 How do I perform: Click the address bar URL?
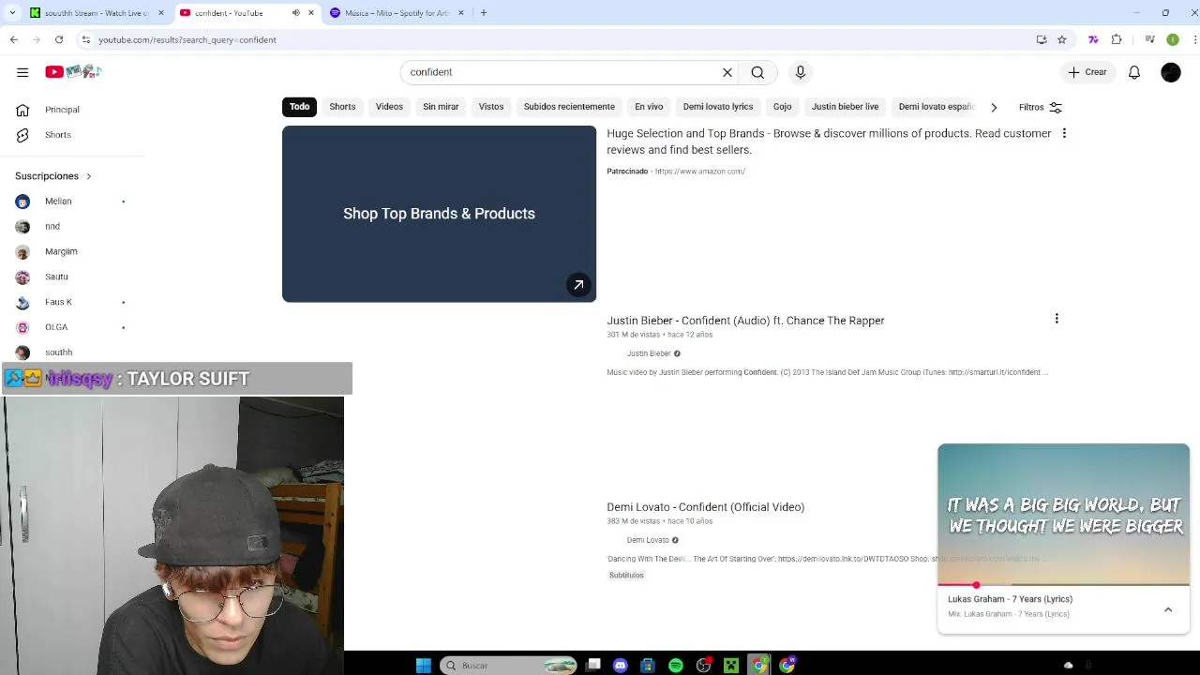point(187,40)
